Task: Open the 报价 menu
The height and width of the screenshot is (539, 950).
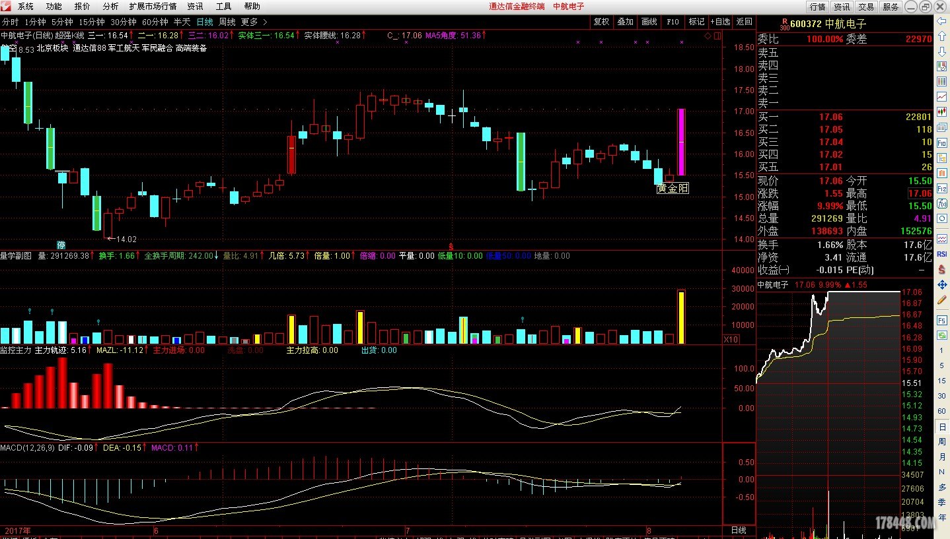Action: [83, 7]
